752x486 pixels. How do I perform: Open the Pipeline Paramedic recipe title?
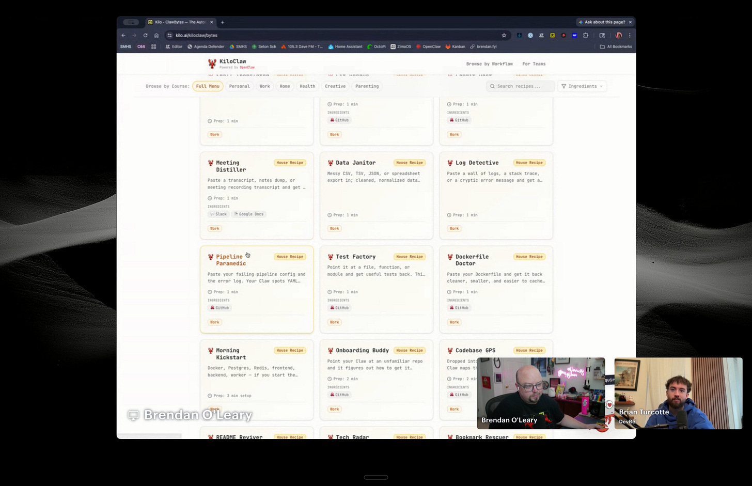(x=231, y=260)
